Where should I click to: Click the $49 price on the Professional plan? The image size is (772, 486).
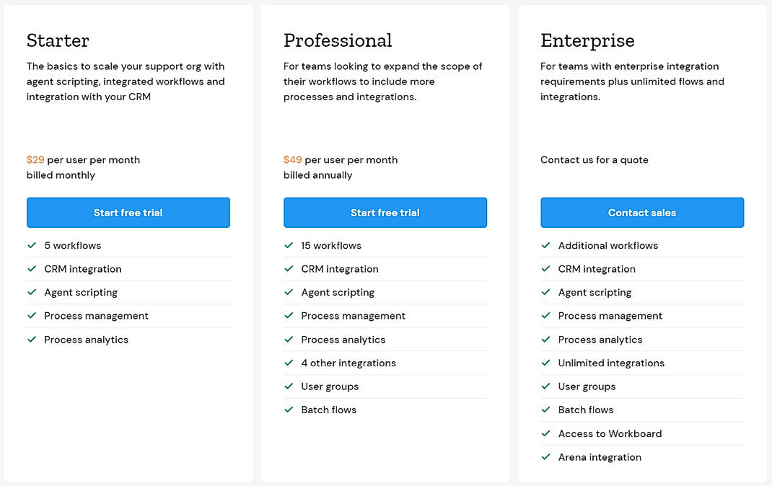click(x=292, y=159)
